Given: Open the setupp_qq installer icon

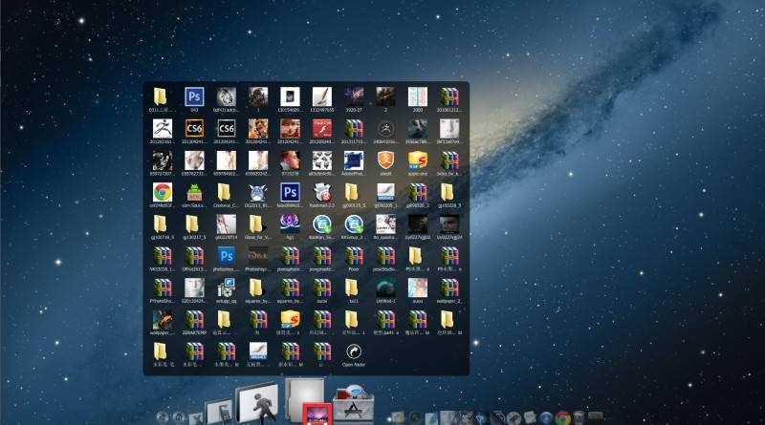Looking at the screenshot, I should pos(226,287).
